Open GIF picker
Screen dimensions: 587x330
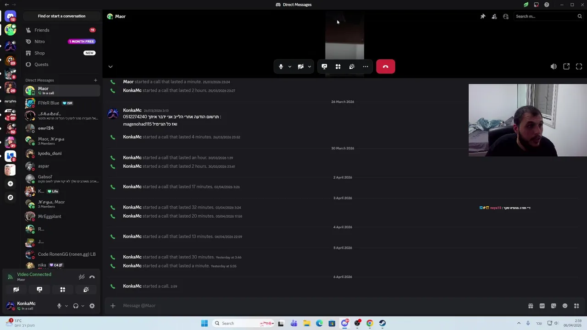(542, 306)
